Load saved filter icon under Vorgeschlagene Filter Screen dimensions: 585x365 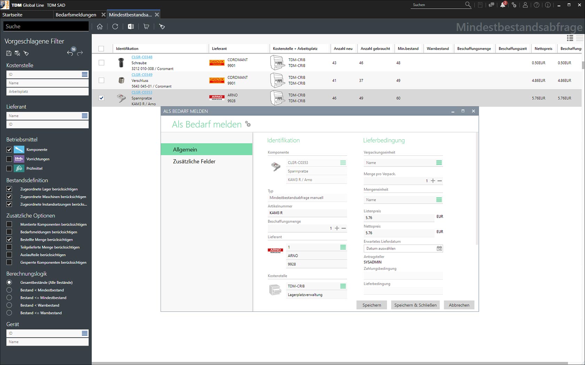click(x=17, y=53)
